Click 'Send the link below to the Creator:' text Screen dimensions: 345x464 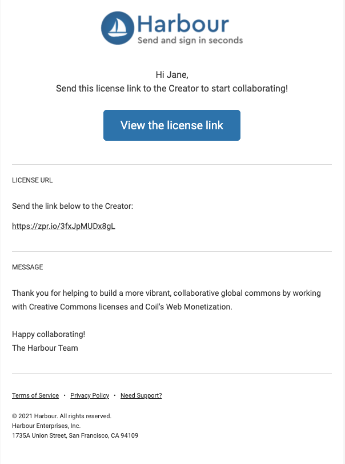[x=73, y=206]
